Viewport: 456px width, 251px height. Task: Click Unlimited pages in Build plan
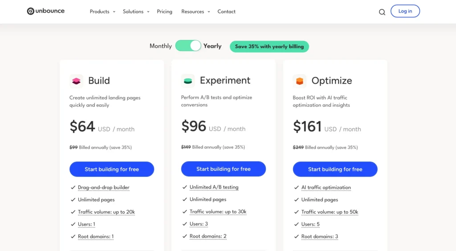[x=96, y=199]
